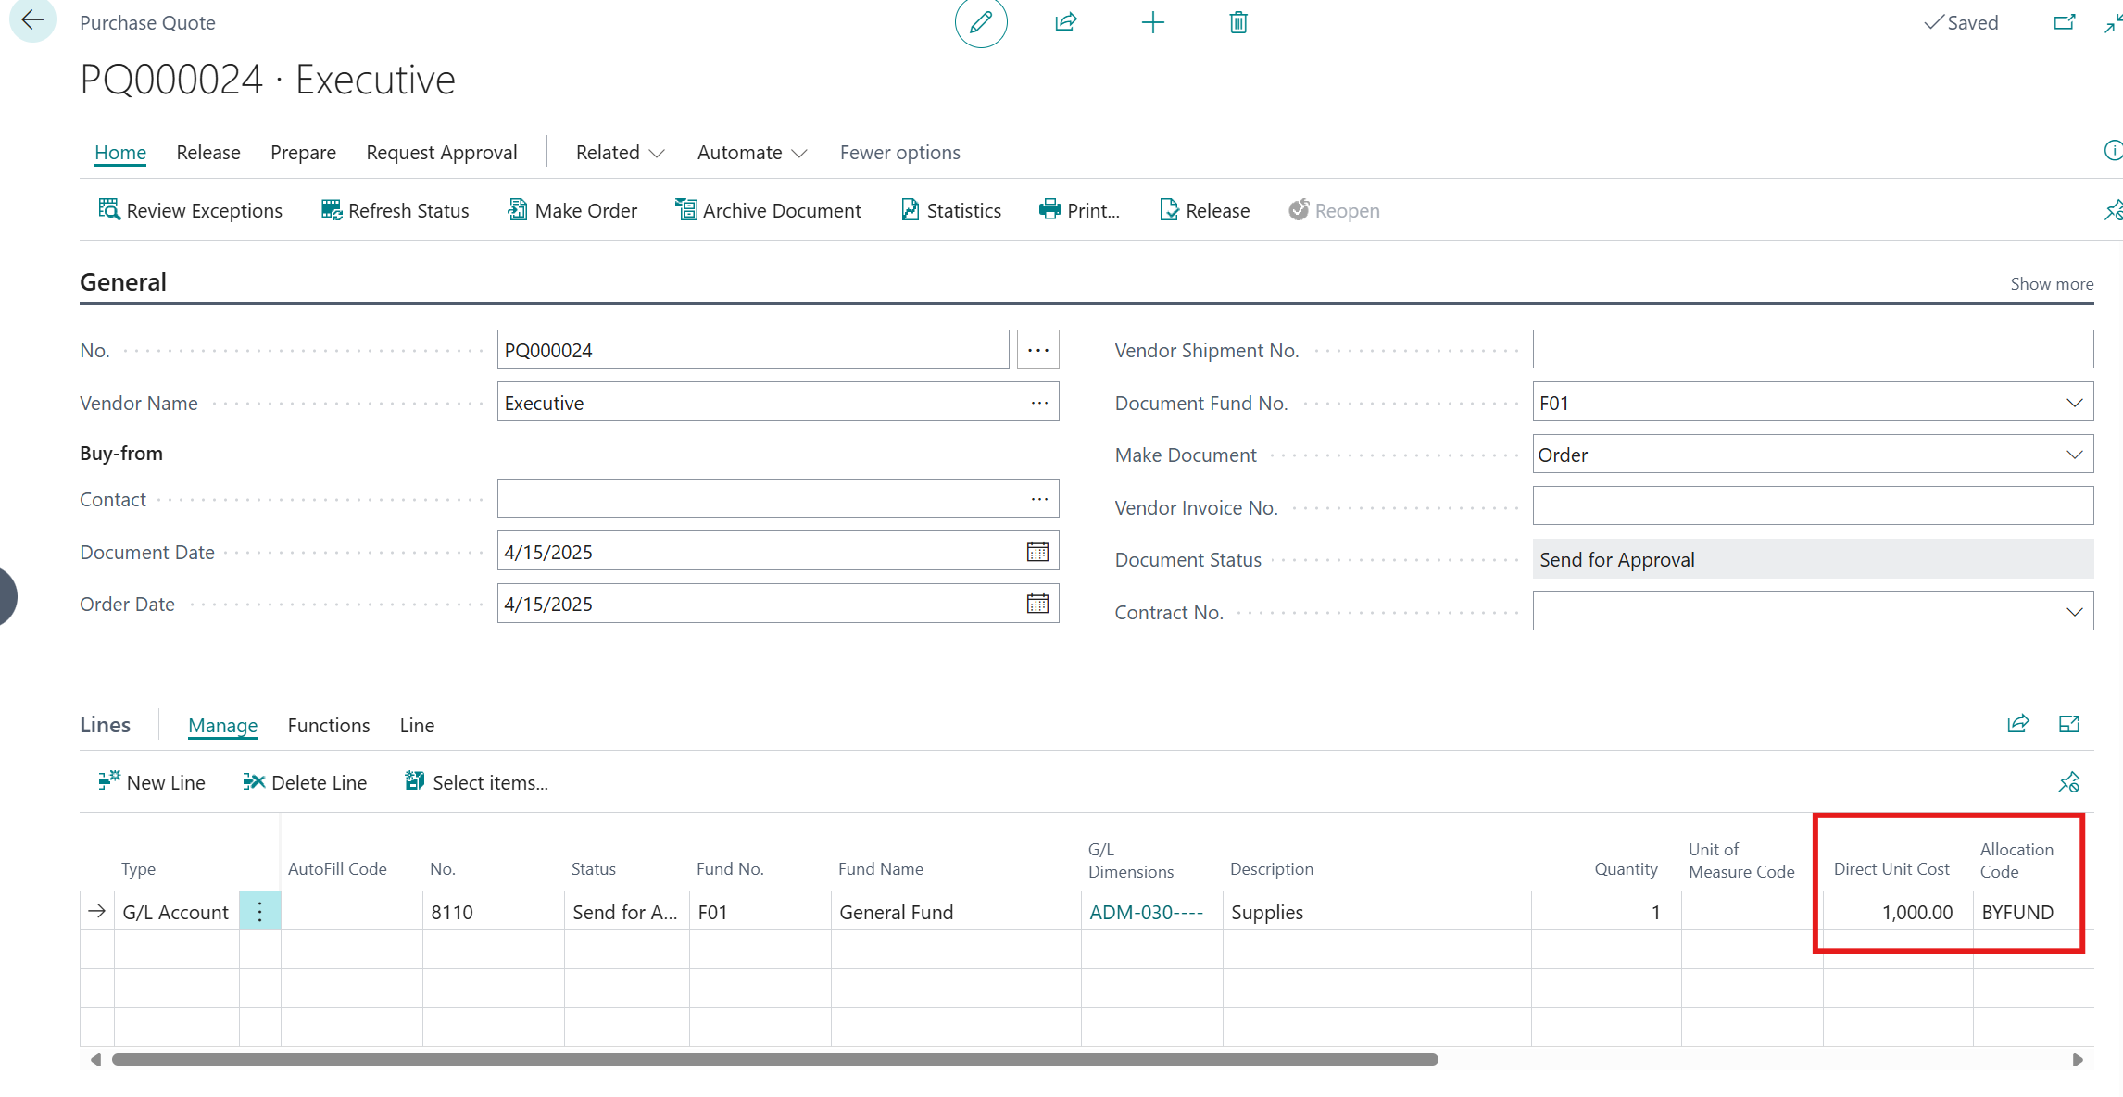Image resolution: width=2123 pixels, height=1097 pixels.
Task: Open the Related menu
Action: 620,152
